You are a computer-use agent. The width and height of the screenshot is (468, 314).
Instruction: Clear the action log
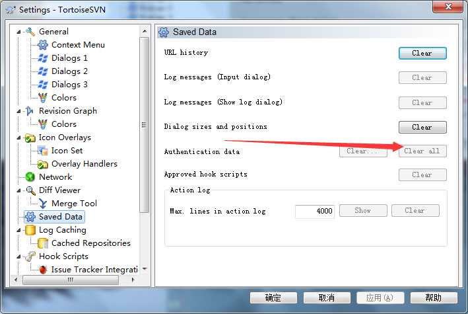pyautogui.click(x=415, y=211)
